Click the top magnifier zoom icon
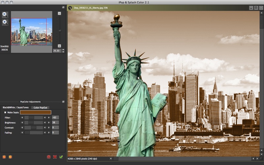Viewport: 264px width, 165px height. pyautogui.click(x=5, y=15)
